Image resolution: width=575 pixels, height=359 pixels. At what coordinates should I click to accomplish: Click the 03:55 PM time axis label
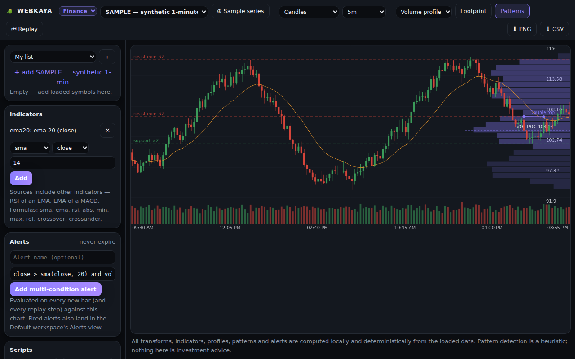(557, 228)
